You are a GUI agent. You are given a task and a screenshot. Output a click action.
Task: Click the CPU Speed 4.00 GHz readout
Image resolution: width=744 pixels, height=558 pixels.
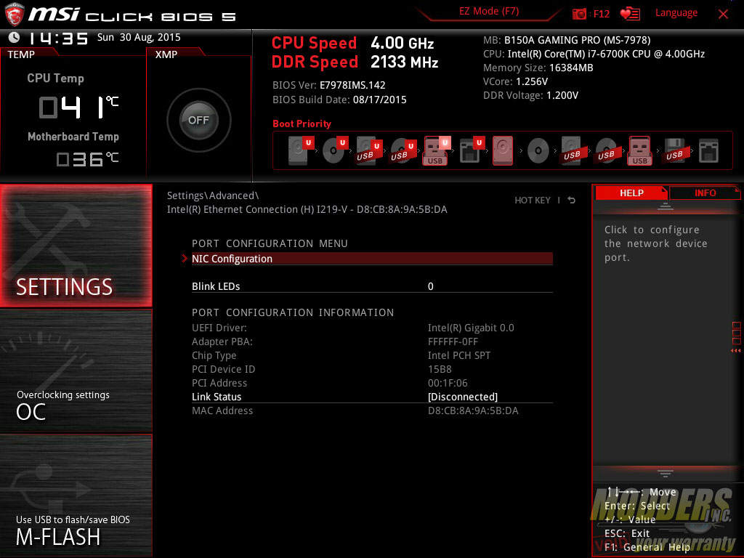(x=352, y=43)
